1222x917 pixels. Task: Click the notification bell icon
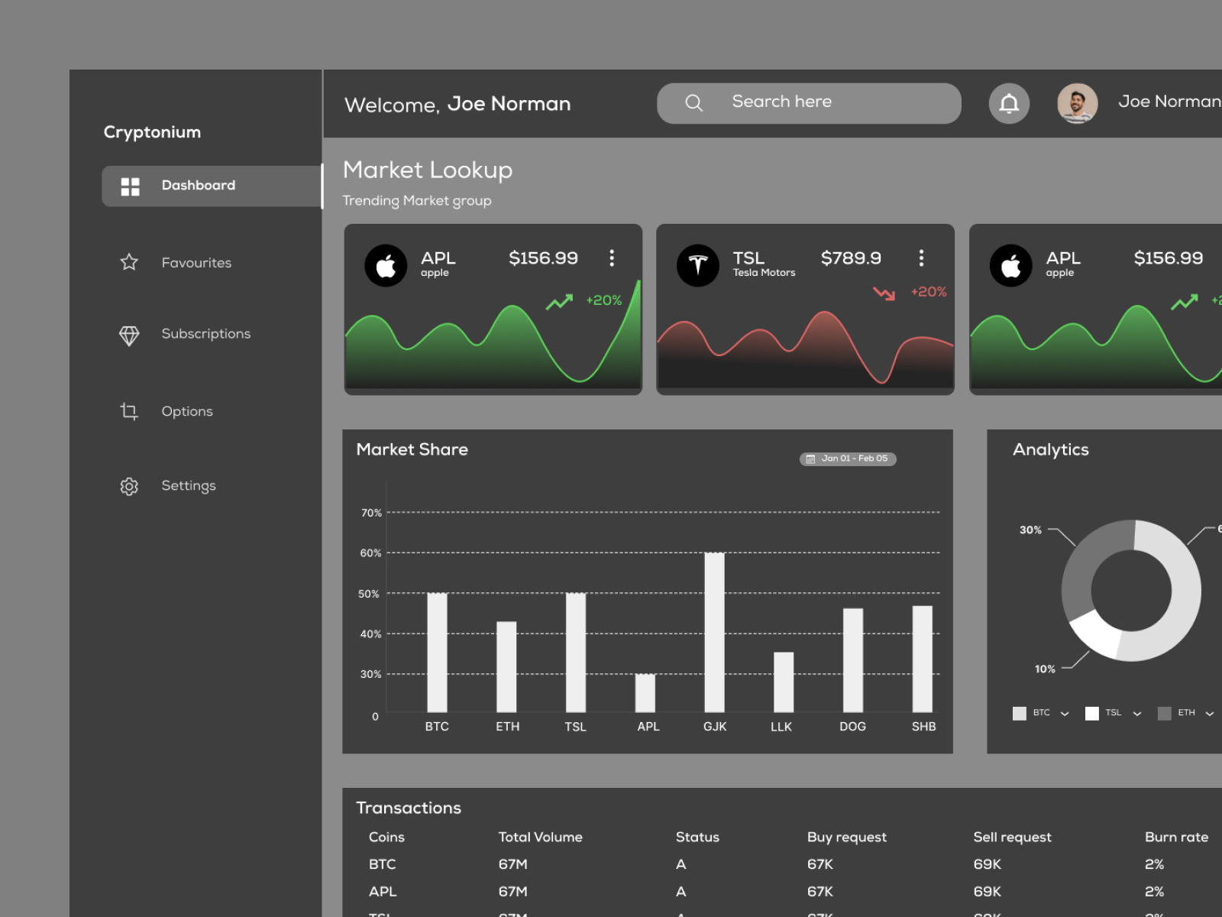click(x=1009, y=103)
